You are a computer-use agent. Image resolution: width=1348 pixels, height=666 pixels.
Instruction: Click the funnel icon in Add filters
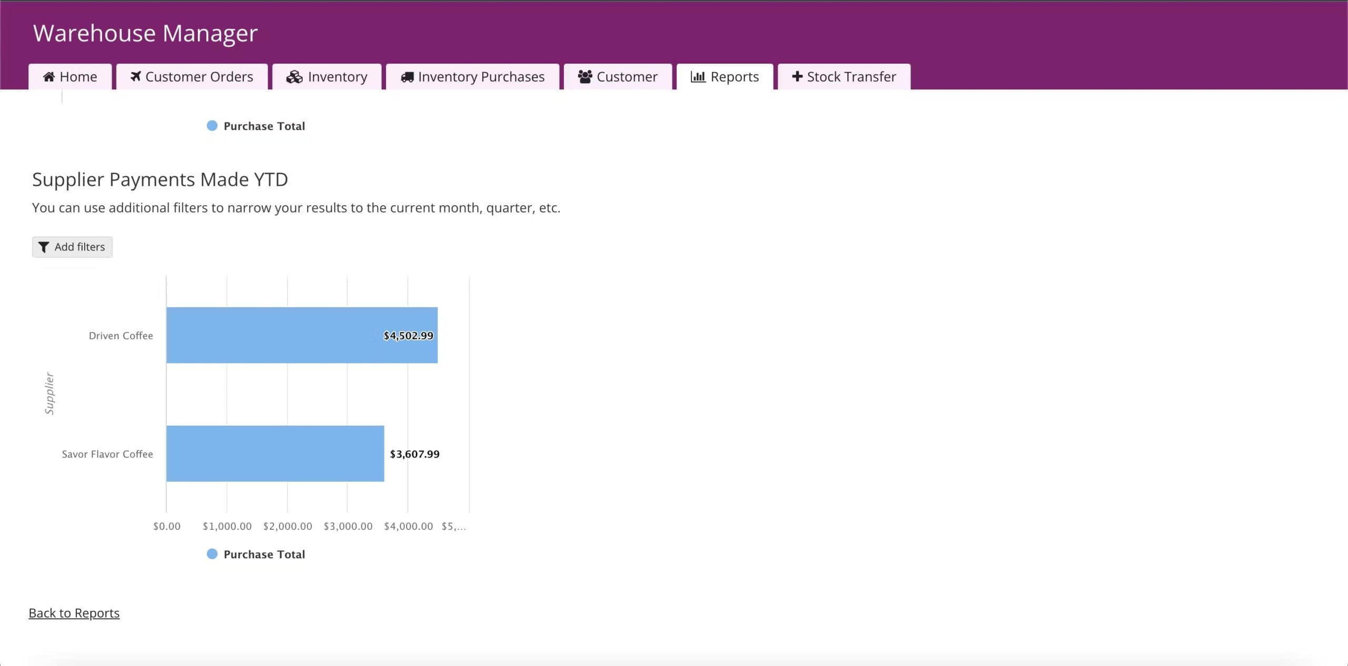pyautogui.click(x=44, y=247)
